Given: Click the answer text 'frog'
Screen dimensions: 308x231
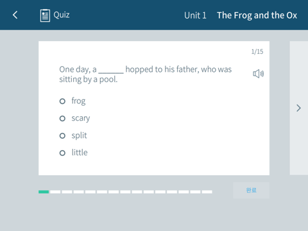Looking at the screenshot, I should point(78,101).
